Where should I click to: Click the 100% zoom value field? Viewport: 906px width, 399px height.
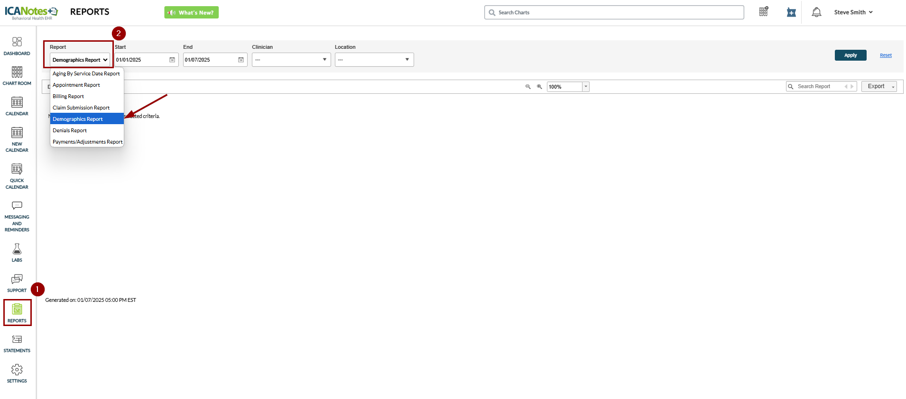click(564, 87)
